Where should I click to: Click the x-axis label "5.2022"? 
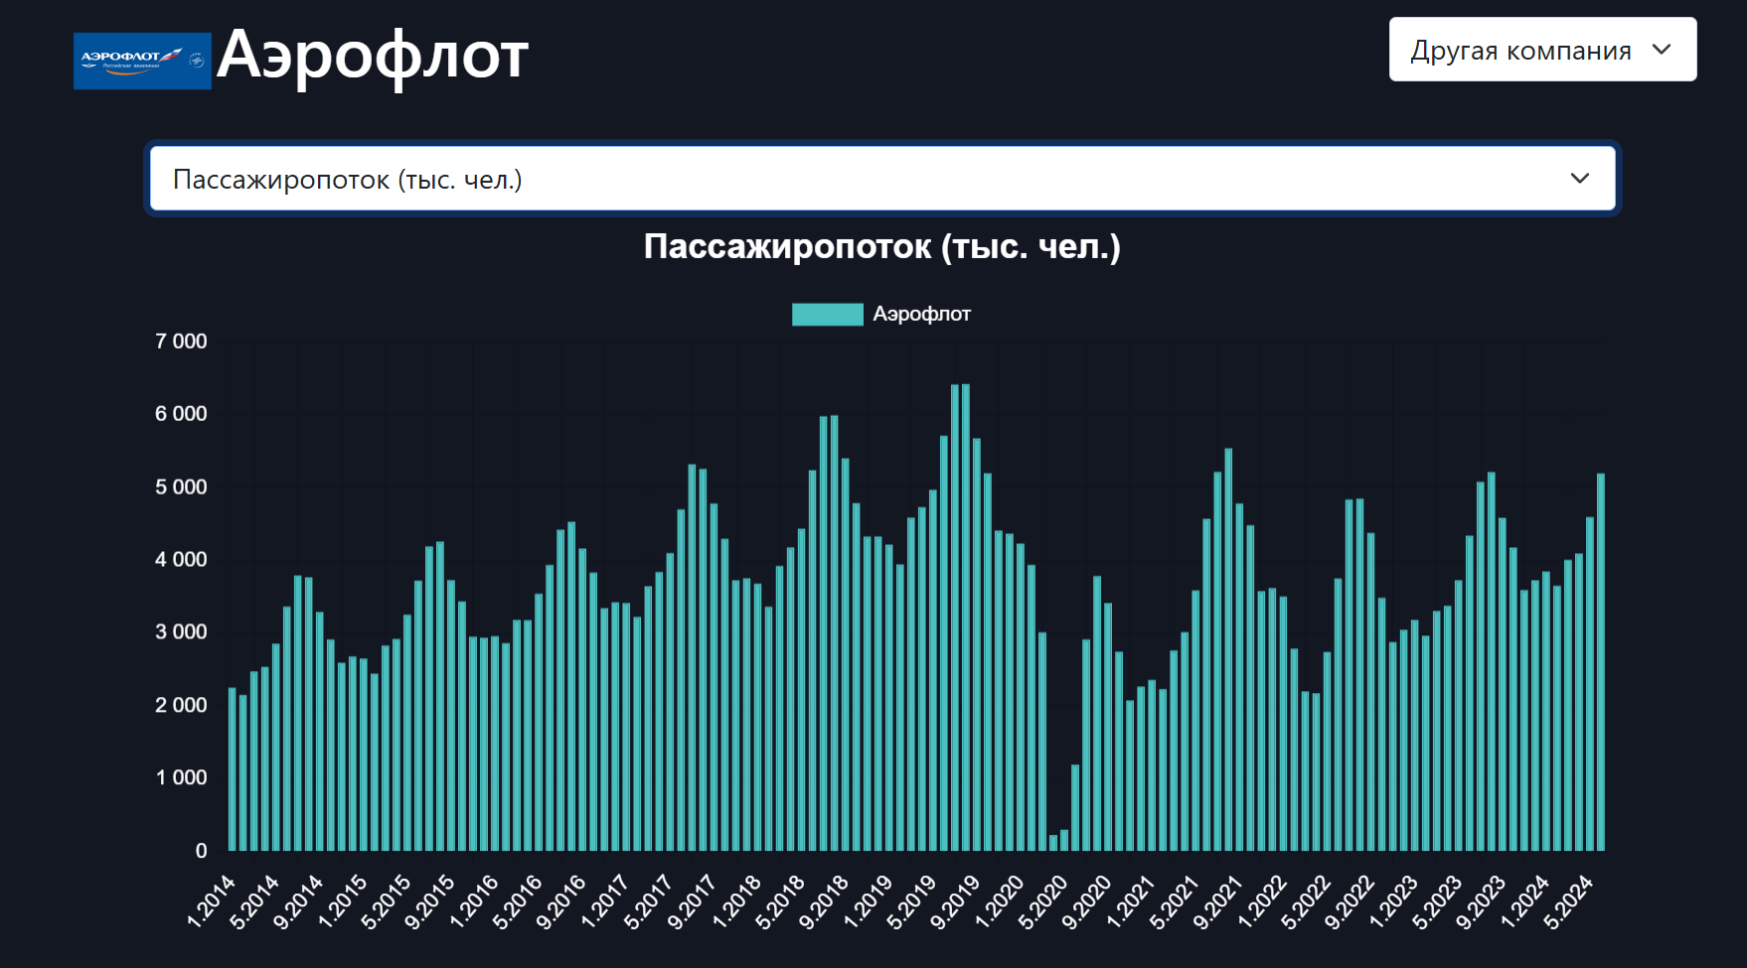(1308, 901)
